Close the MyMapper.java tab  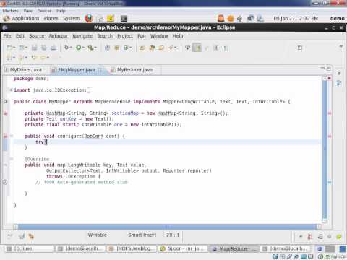point(100,70)
